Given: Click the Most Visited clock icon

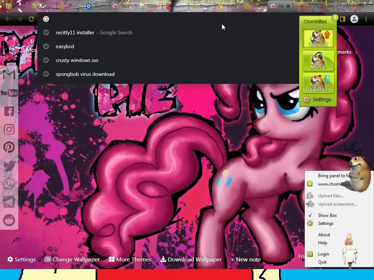Looking at the screenshot, I should (22, 50).
